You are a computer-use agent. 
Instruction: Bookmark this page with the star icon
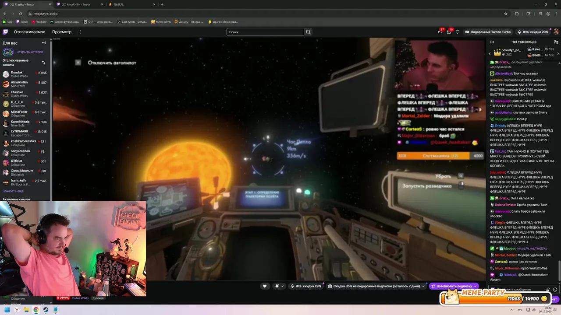tap(506, 14)
